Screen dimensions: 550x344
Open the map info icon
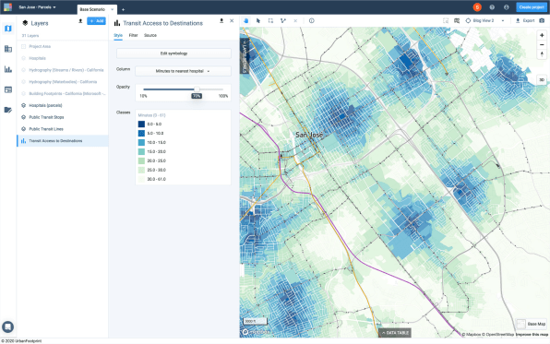pos(312,20)
